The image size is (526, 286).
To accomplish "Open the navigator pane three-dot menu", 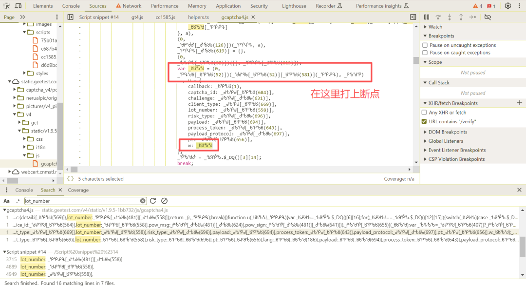I will click(56, 17).
